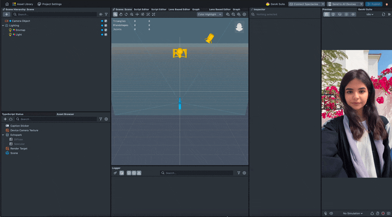Image resolution: width=392 pixels, height=217 pixels.
Task: Switch to the Asset Browser tab
Action: tap(65, 114)
